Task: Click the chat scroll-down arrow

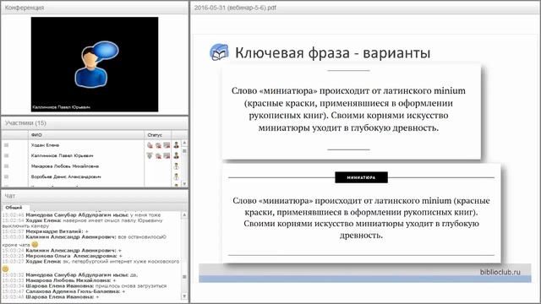Action: point(184,296)
